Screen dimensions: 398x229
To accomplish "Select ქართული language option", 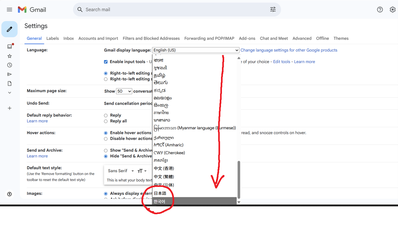I will click(x=194, y=138).
